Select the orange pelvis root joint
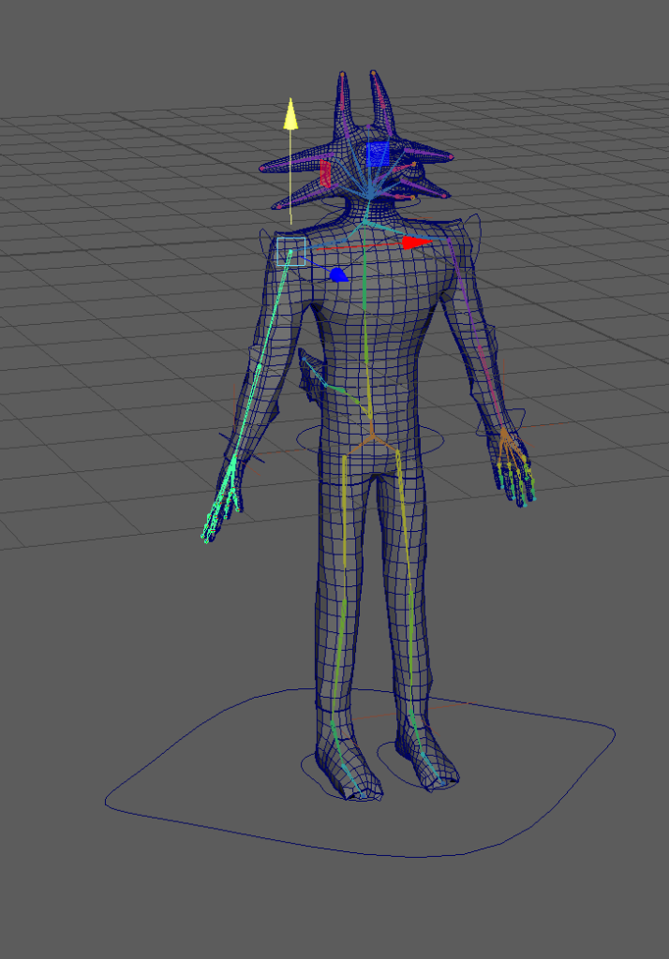The image size is (669, 959). [371, 436]
